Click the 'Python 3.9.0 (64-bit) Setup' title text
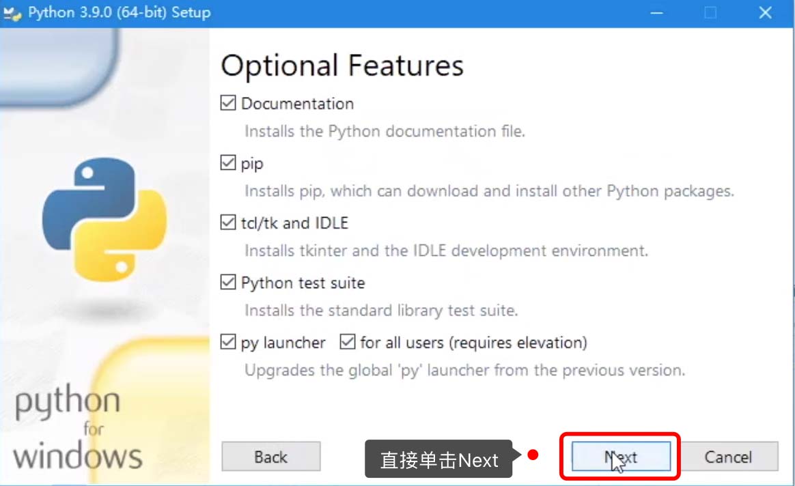This screenshot has width=795, height=486. [x=119, y=13]
